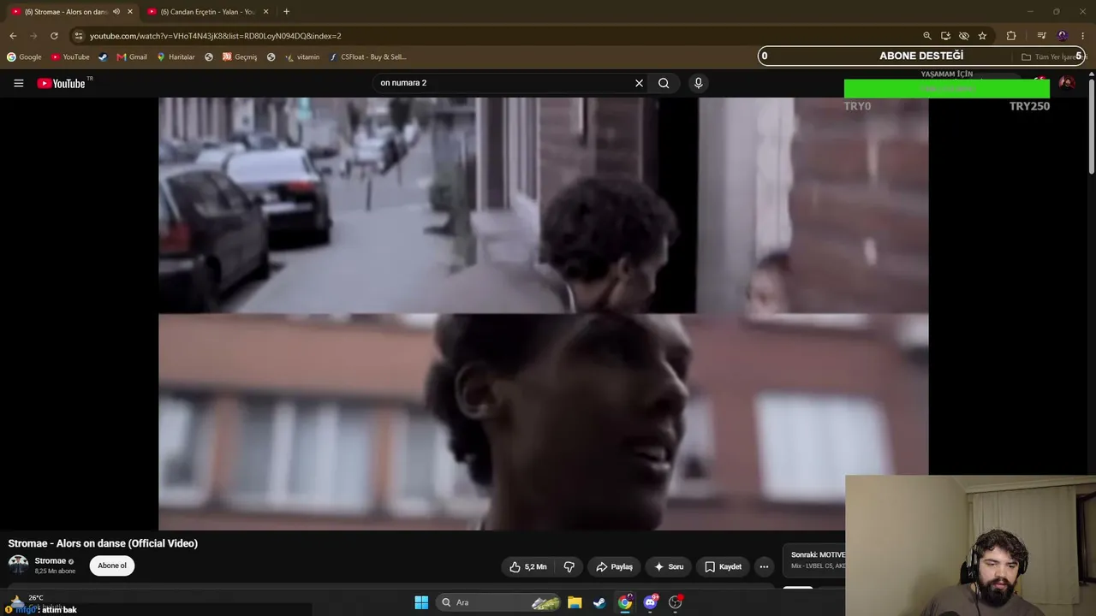Screen dimensions: 1096x616
Task: Open the Geçmiş bookmark
Action: [x=240, y=57]
